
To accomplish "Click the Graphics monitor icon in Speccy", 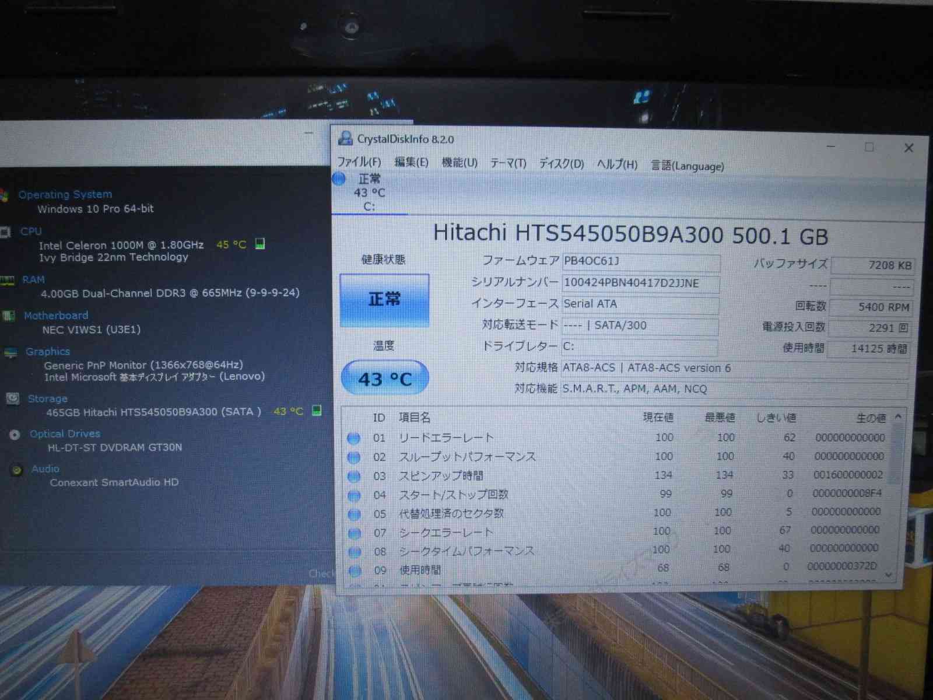I will pyautogui.click(x=11, y=352).
